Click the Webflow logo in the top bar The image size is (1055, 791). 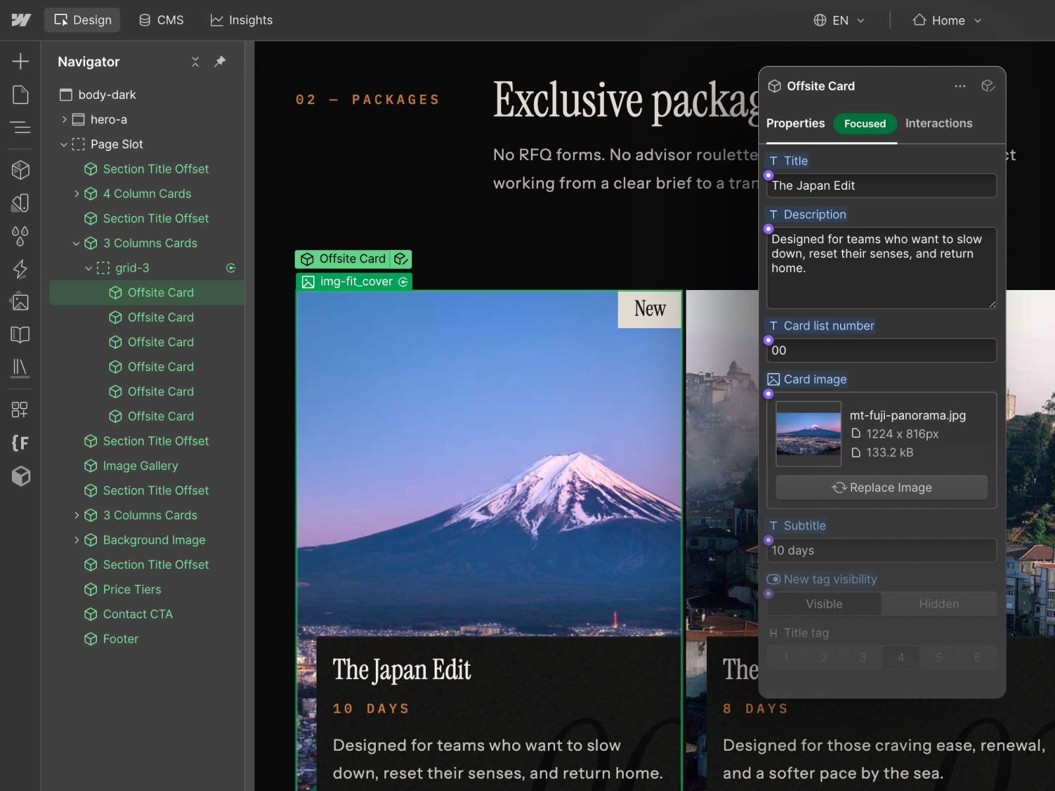pyautogui.click(x=21, y=20)
